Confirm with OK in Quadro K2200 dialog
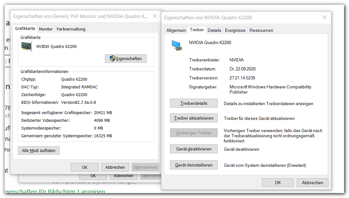Viewport: 349px width, 198px height. [x=278, y=183]
